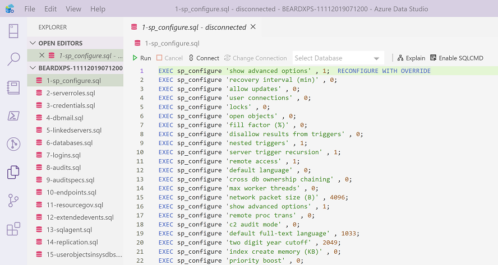Click line number 1 in editor gutter
The height and width of the screenshot is (265, 498).
(142, 71)
